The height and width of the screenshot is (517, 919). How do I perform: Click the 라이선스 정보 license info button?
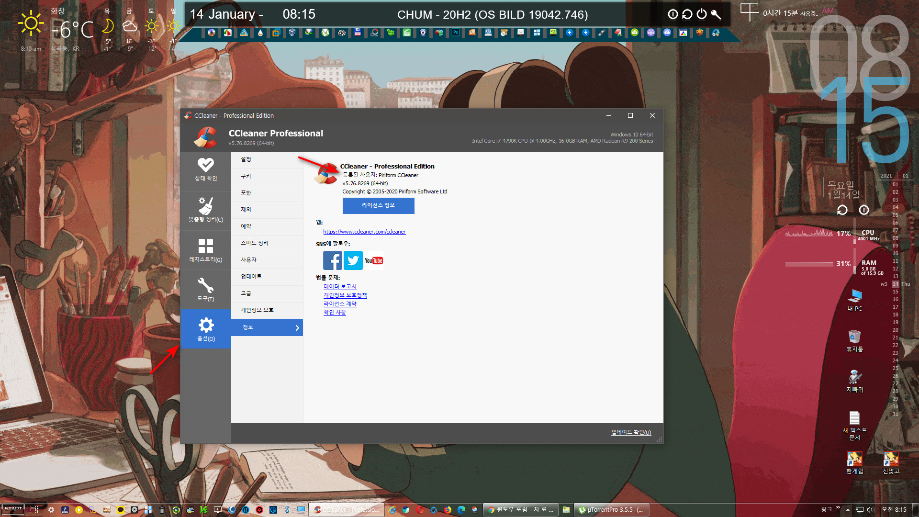(378, 205)
